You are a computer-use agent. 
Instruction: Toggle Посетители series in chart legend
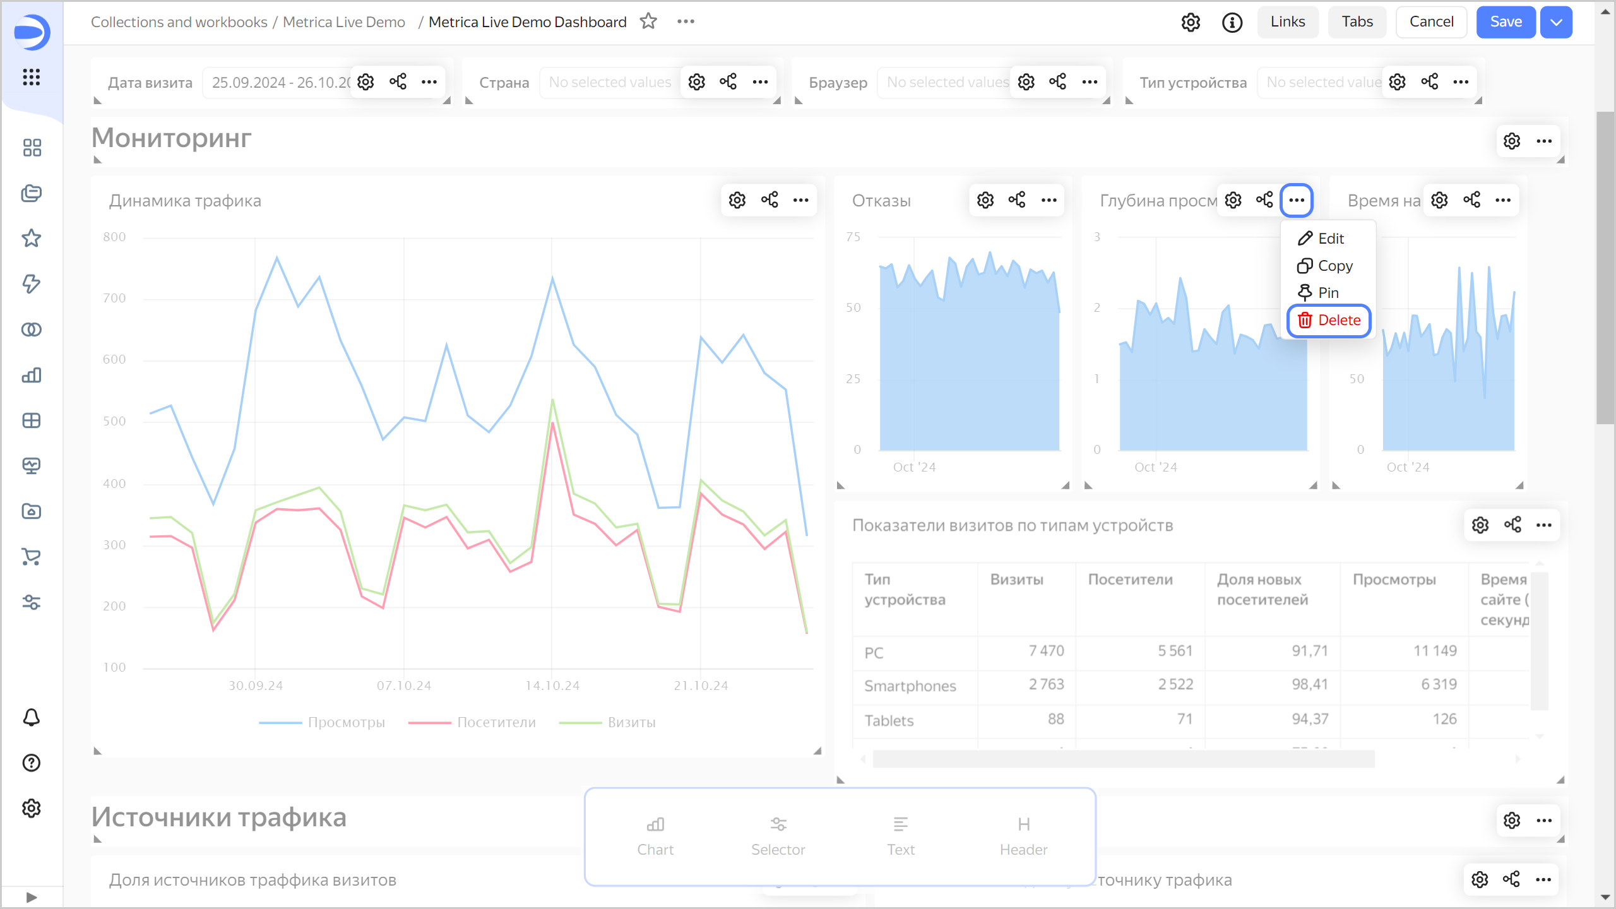pos(496,723)
